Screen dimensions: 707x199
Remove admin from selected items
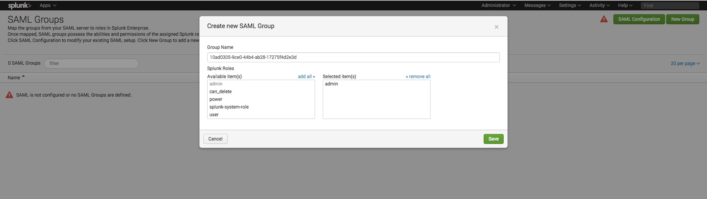pos(376,84)
